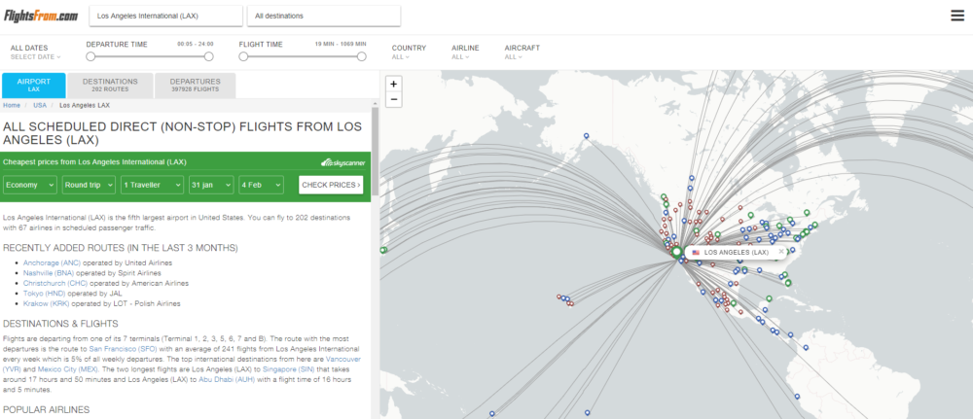The height and width of the screenshot is (419, 973).
Task: Click the Flight Time slider right handle
Action: coord(362,56)
